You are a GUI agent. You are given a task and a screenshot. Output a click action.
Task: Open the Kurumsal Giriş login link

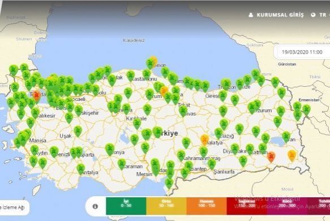280,15
